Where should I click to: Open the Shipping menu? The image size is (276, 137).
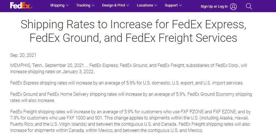point(57,5)
